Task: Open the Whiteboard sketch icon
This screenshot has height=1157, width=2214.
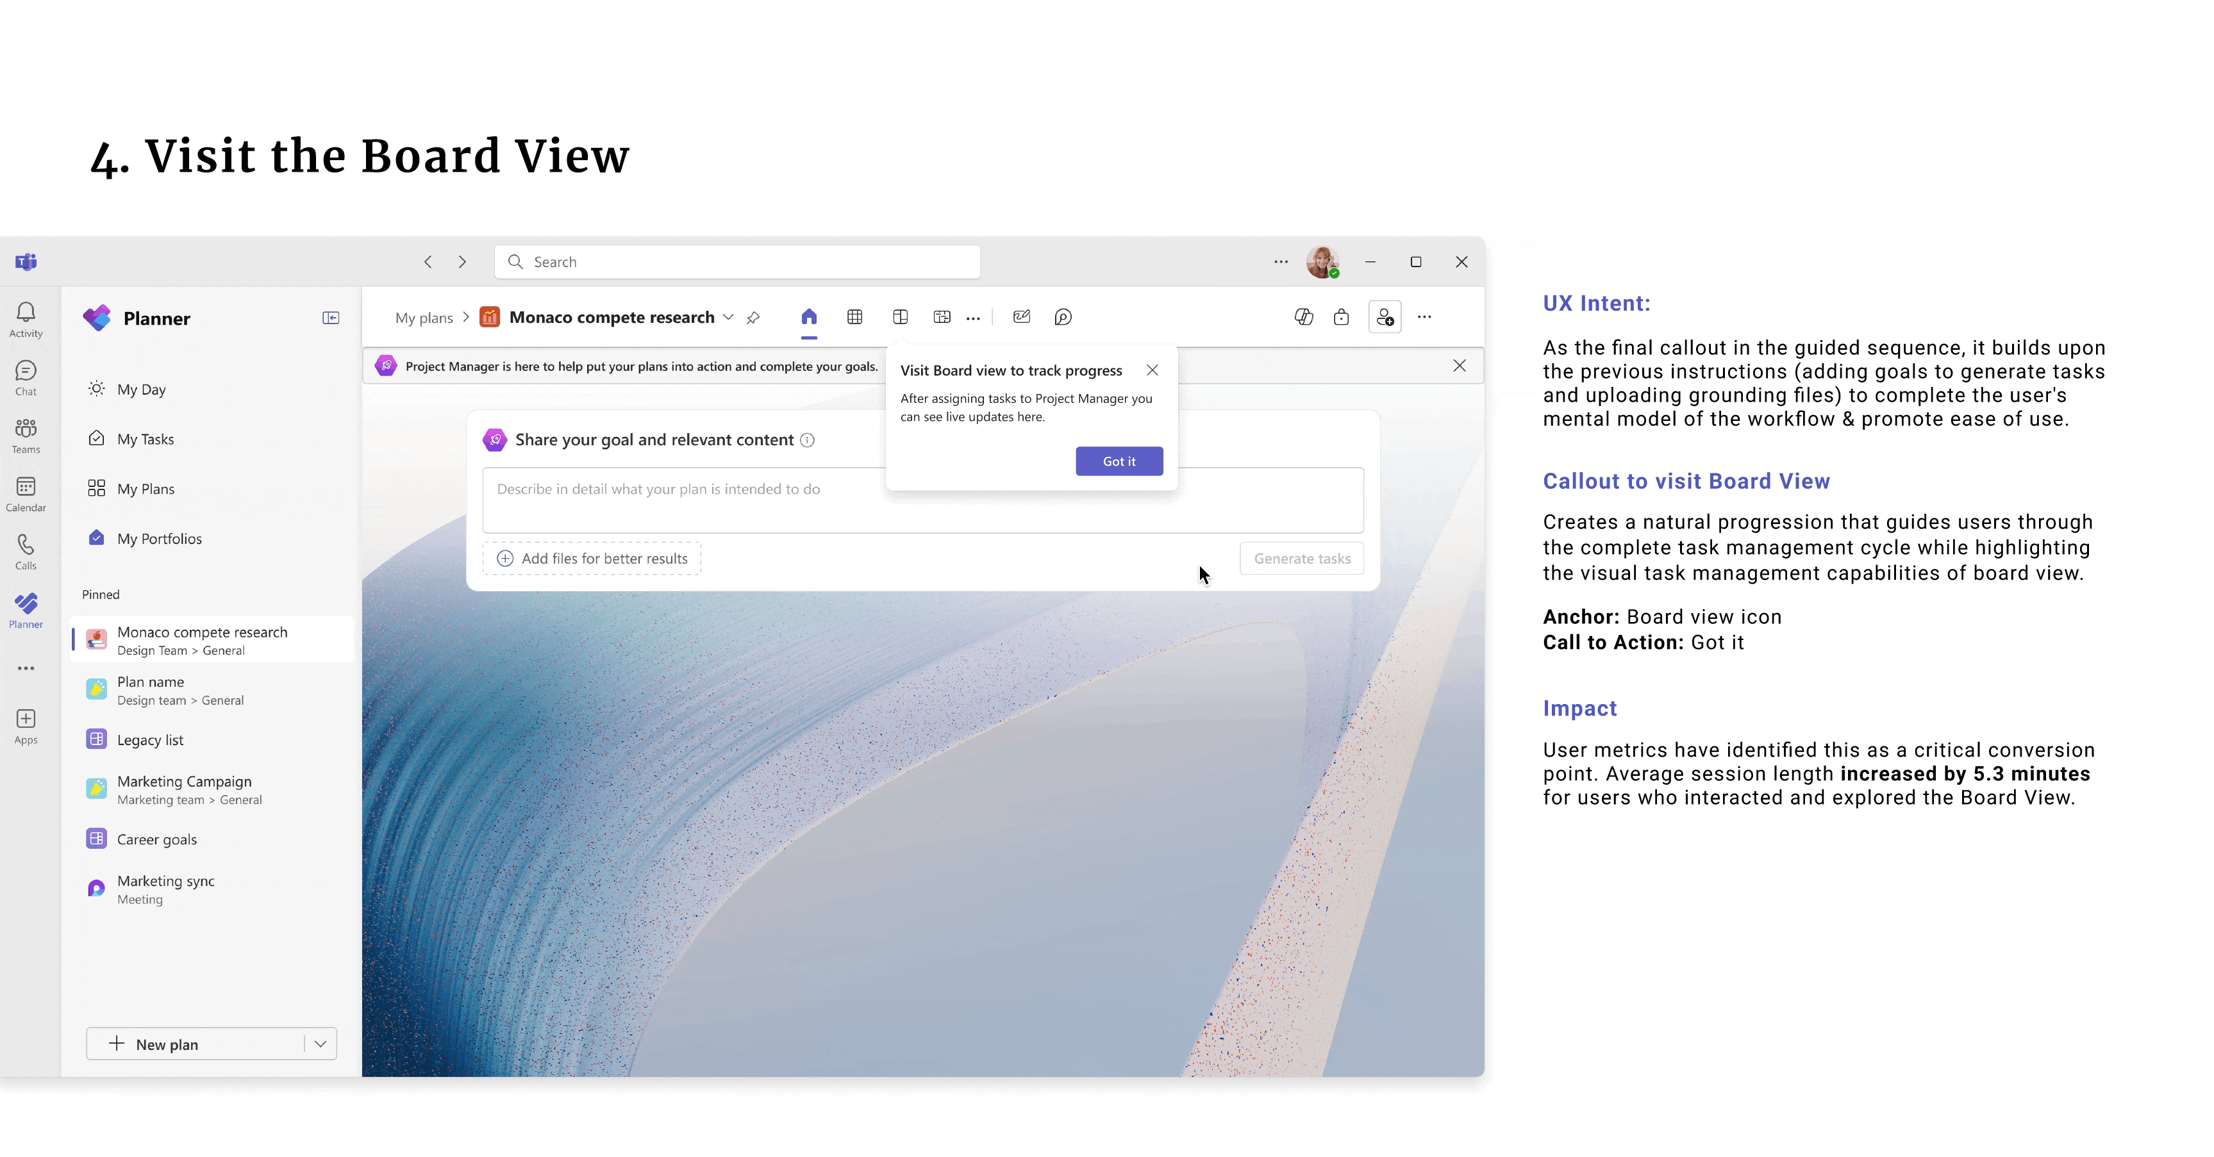Action: (1022, 317)
